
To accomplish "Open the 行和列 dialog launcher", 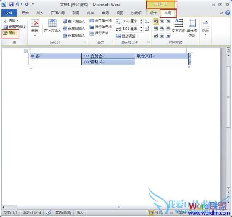I will point(85,43).
